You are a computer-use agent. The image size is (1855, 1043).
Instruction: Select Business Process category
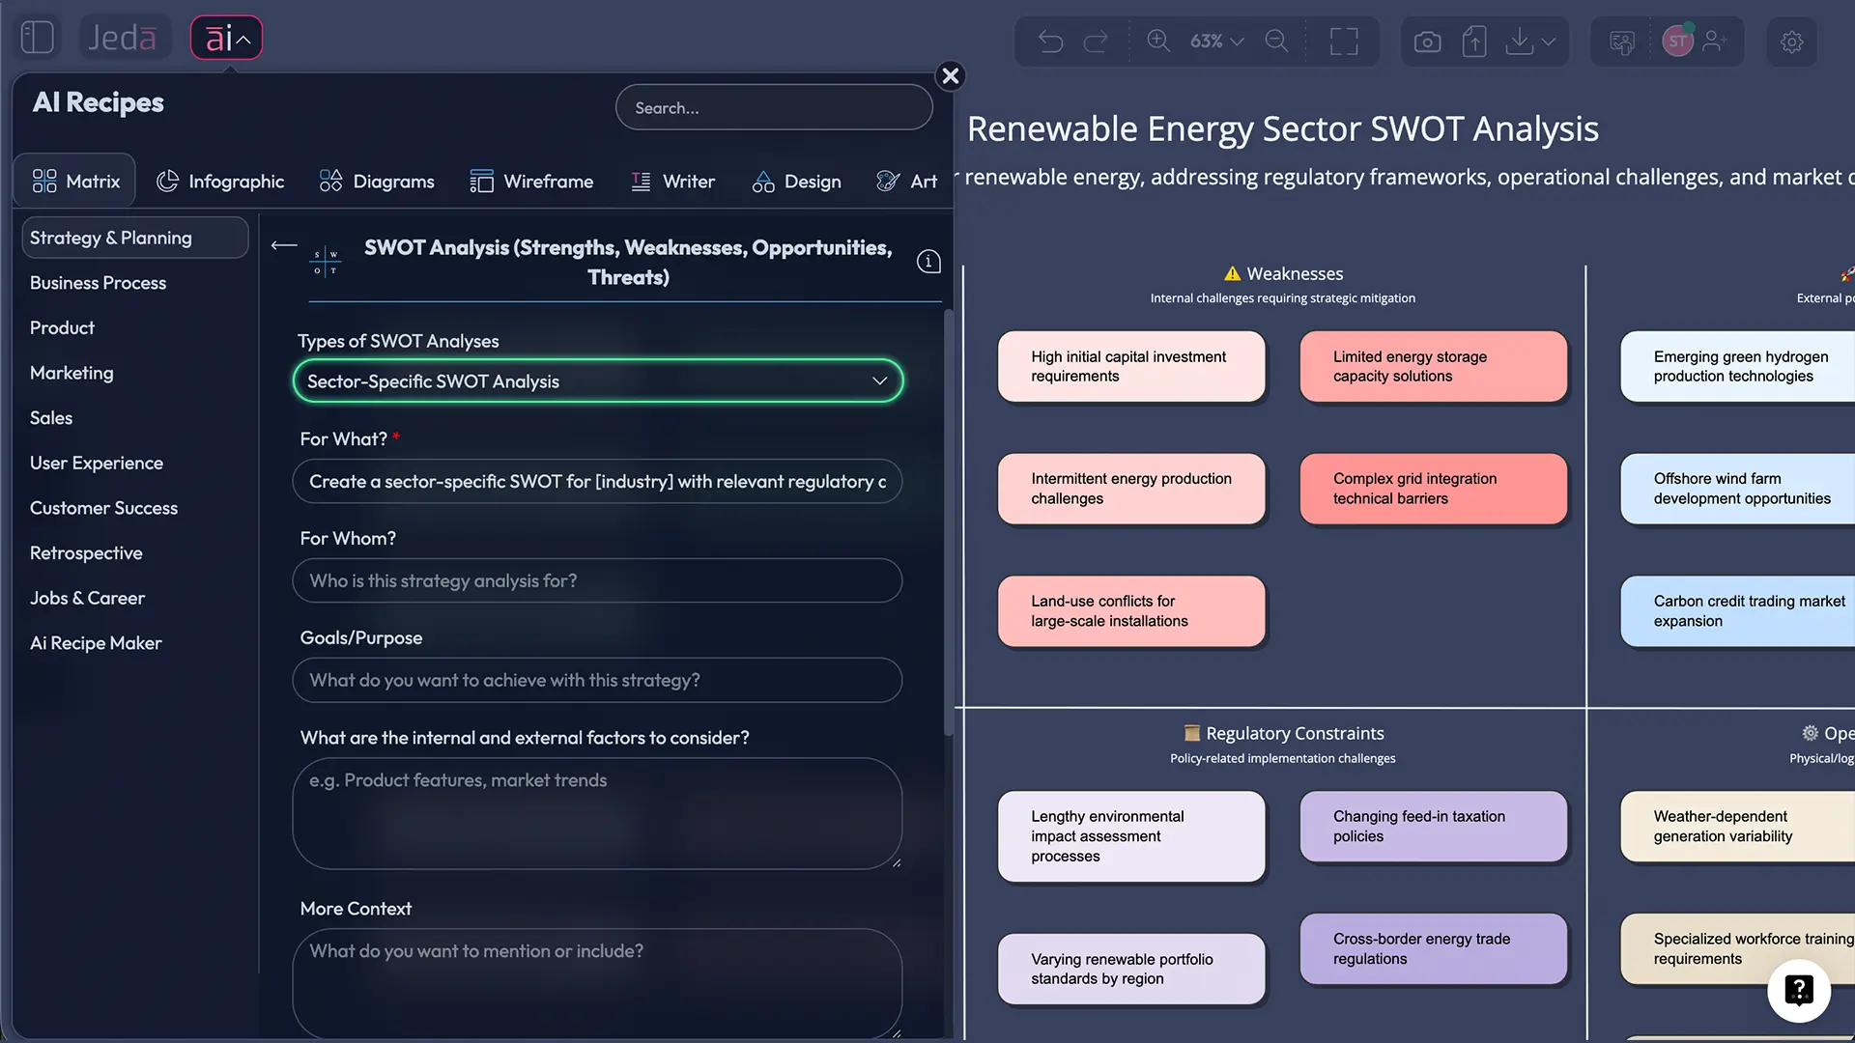(x=98, y=283)
